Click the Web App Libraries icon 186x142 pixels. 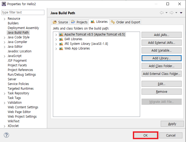point(61,48)
